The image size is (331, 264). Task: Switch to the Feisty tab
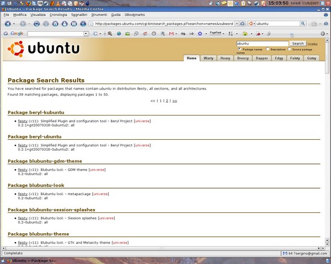295,58
